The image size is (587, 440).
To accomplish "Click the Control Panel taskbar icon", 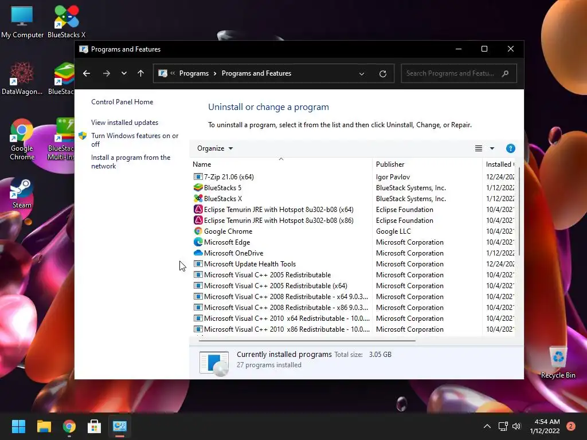I will coord(120,426).
